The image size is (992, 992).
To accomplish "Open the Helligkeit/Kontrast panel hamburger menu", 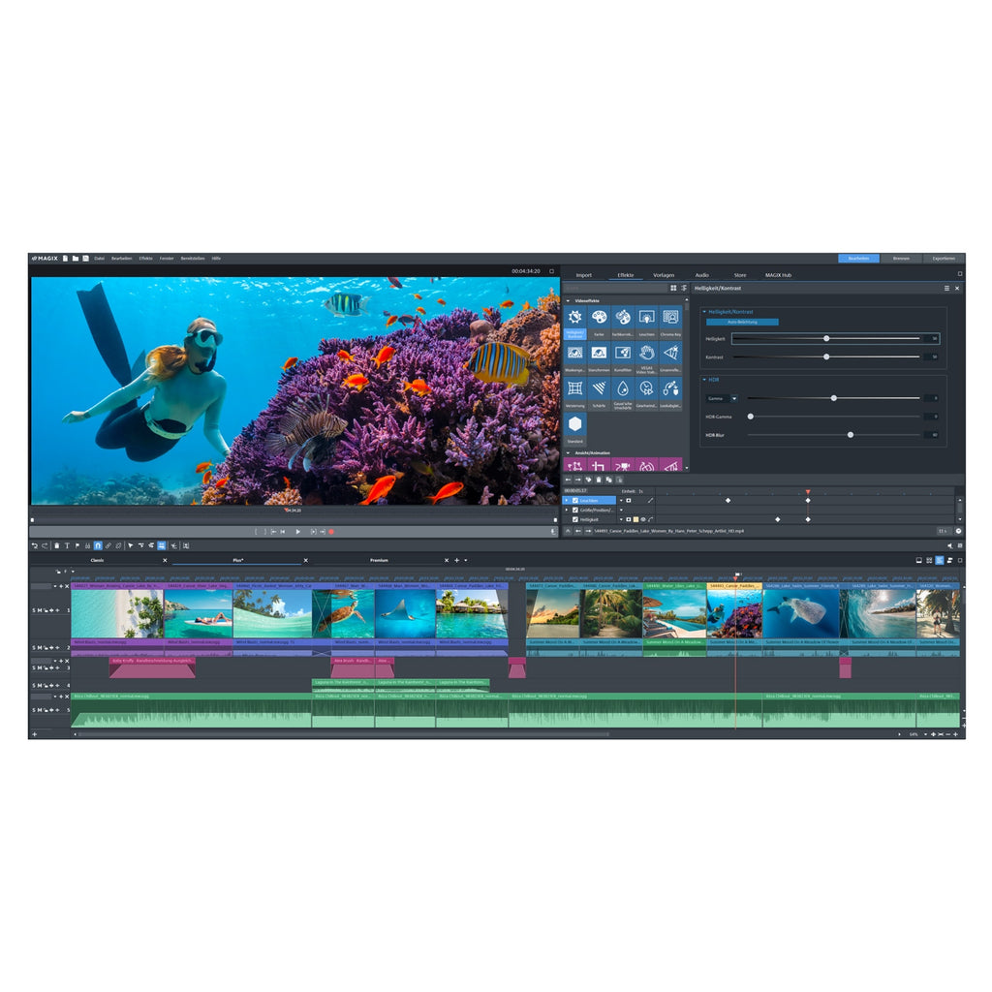I will 946,288.
